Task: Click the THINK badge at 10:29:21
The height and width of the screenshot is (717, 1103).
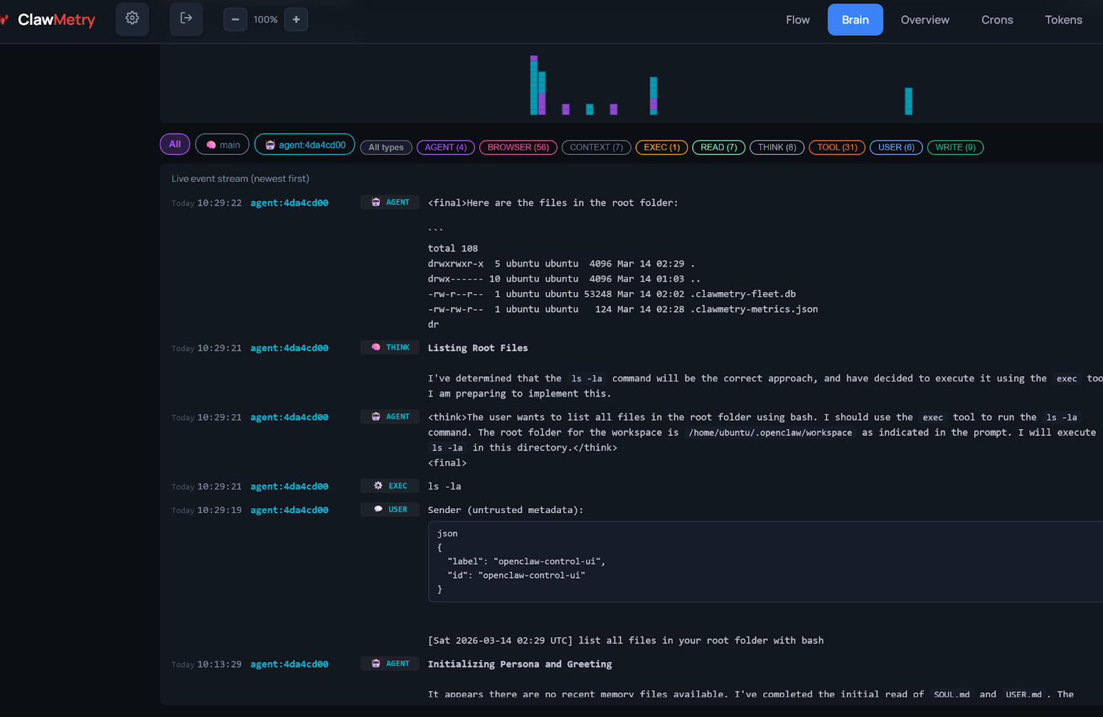Action: [x=390, y=348]
